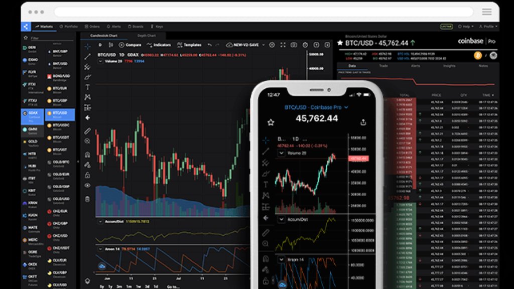The image size is (514, 289).
Task: Click the D interval button in the desktop chart toolbar
Action: tap(100, 45)
